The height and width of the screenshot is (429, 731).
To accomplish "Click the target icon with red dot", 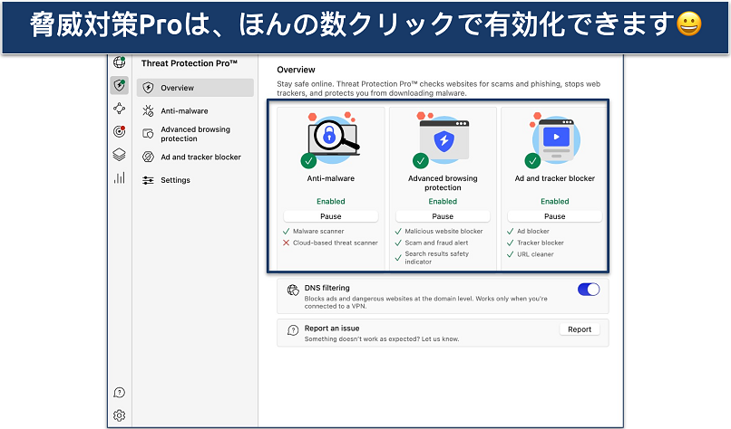I will point(119,131).
